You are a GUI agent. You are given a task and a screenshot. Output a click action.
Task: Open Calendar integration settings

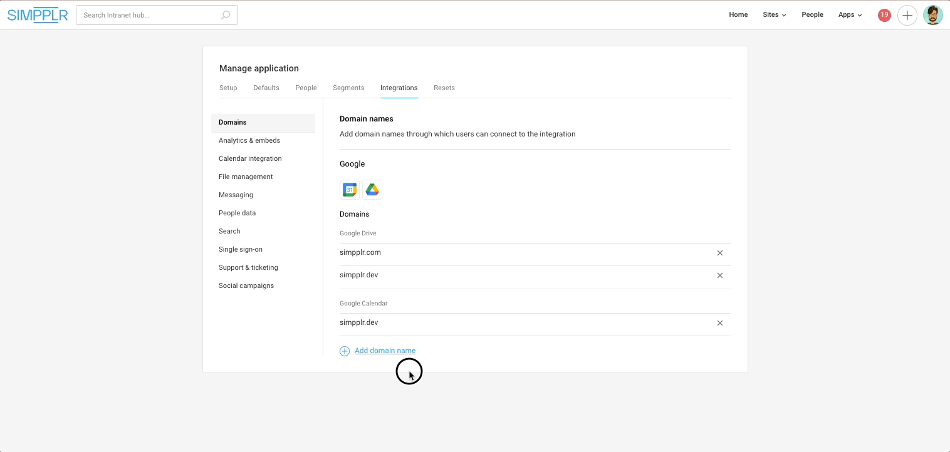pos(250,158)
